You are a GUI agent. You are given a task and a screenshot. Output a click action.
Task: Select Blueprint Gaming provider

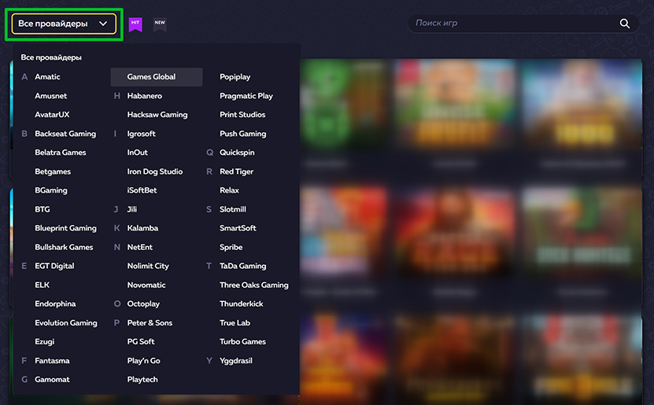click(x=66, y=228)
